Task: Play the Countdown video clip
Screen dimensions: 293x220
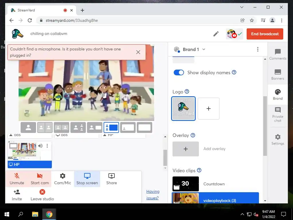Action: coord(185,184)
